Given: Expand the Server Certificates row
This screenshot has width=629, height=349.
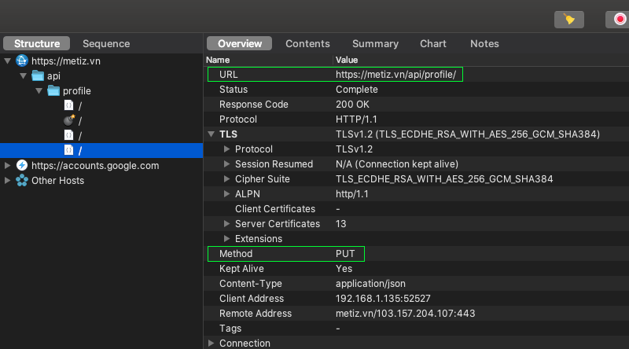Looking at the screenshot, I should point(226,223).
